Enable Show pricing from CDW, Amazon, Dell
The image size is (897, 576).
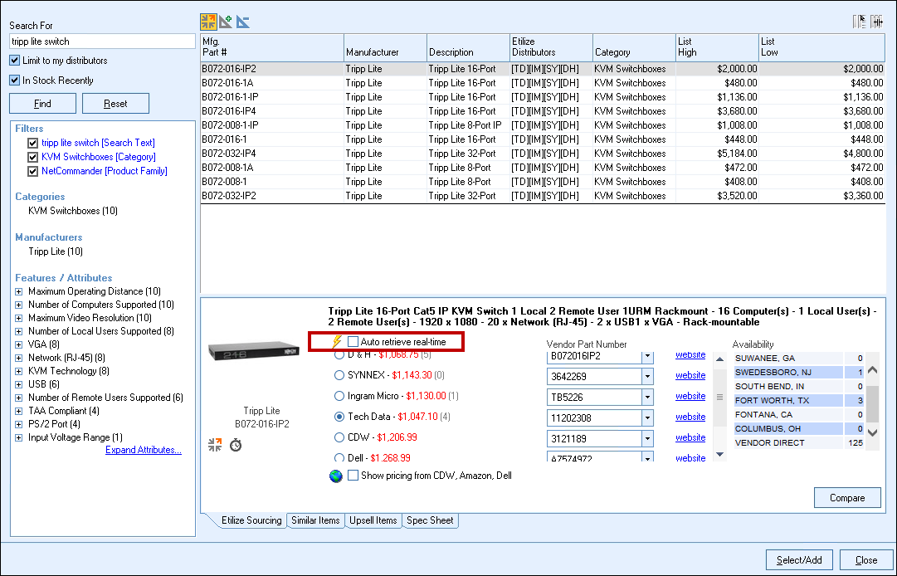[x=353, y=476]
